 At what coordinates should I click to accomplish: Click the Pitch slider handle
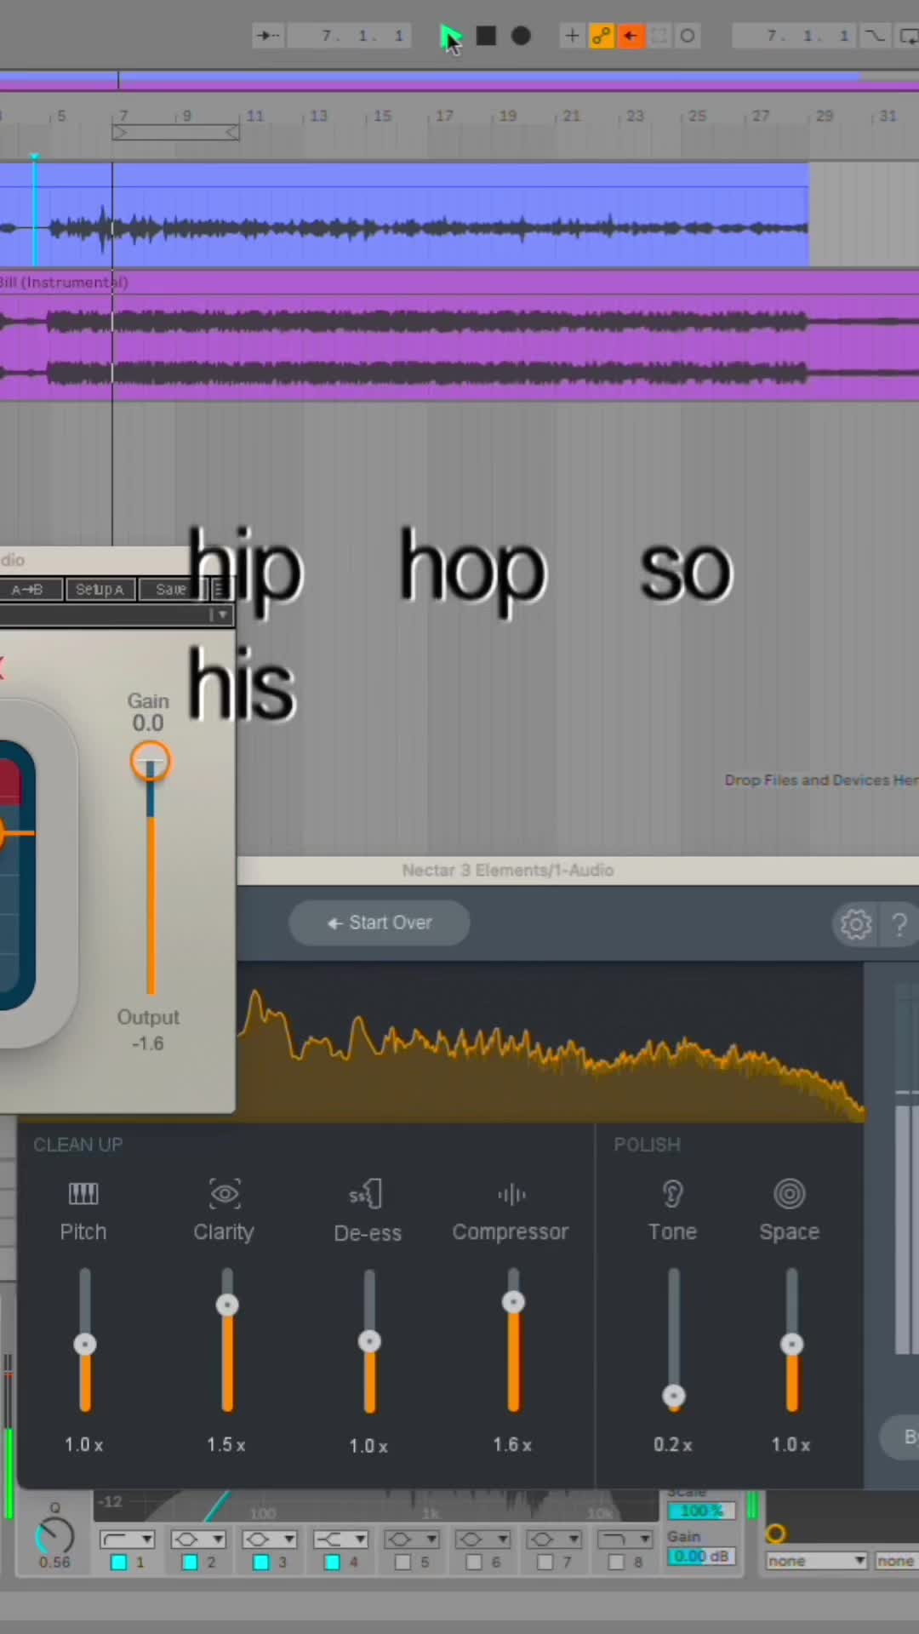point(85,1344)
